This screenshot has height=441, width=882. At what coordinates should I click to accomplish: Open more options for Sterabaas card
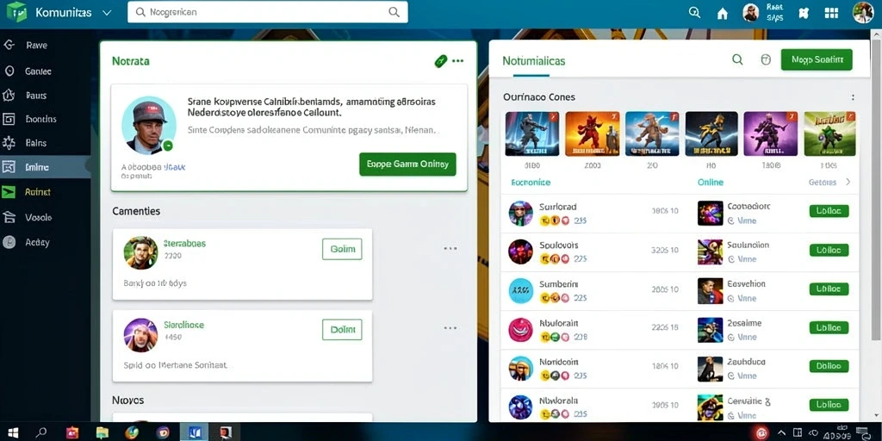[450, 248]
